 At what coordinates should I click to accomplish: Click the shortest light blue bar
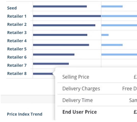(x=105, y=35)
